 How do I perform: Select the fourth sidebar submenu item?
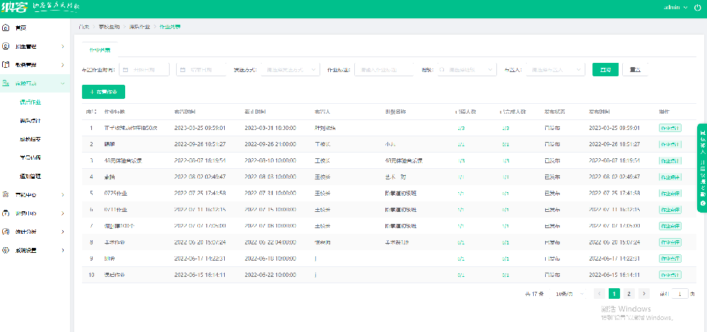coord(30,158)
